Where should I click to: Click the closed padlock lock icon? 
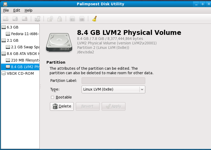coord(60,19)
